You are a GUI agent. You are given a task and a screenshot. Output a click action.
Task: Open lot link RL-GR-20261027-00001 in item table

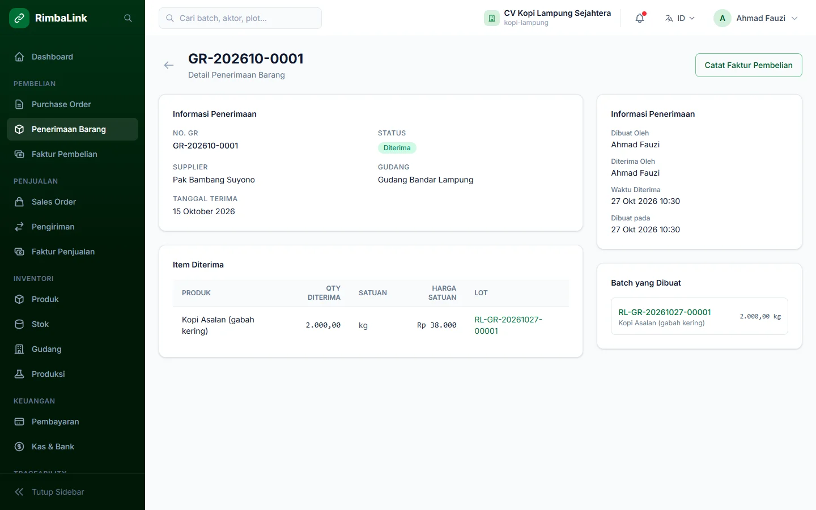click(508, 325)
